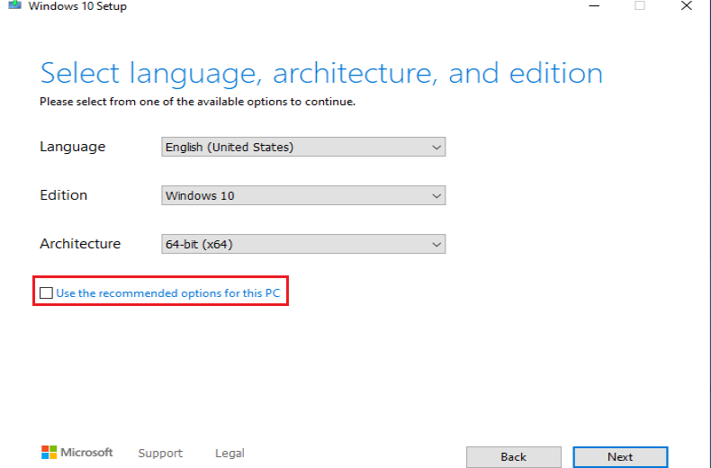
Task: Click the Windows 10 Setup title bar icon
Action: click(14, 5)
